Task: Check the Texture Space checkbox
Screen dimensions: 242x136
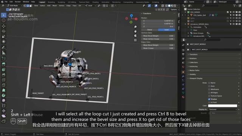Action: pos(209,96)
